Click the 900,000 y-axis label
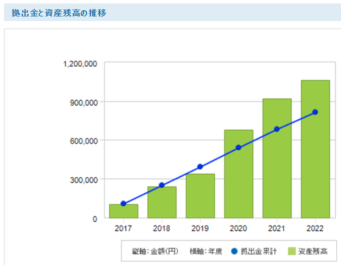This screenshot has height=265, width=341. 84,103
